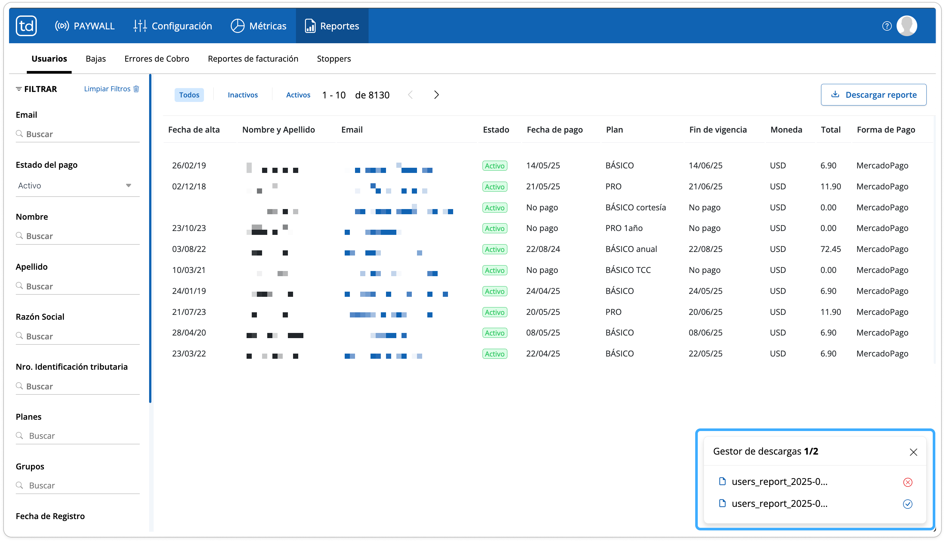Viewport: 945px width, 542px height.
Task: Open the user profile avatar
Action: tap(906, 26)
